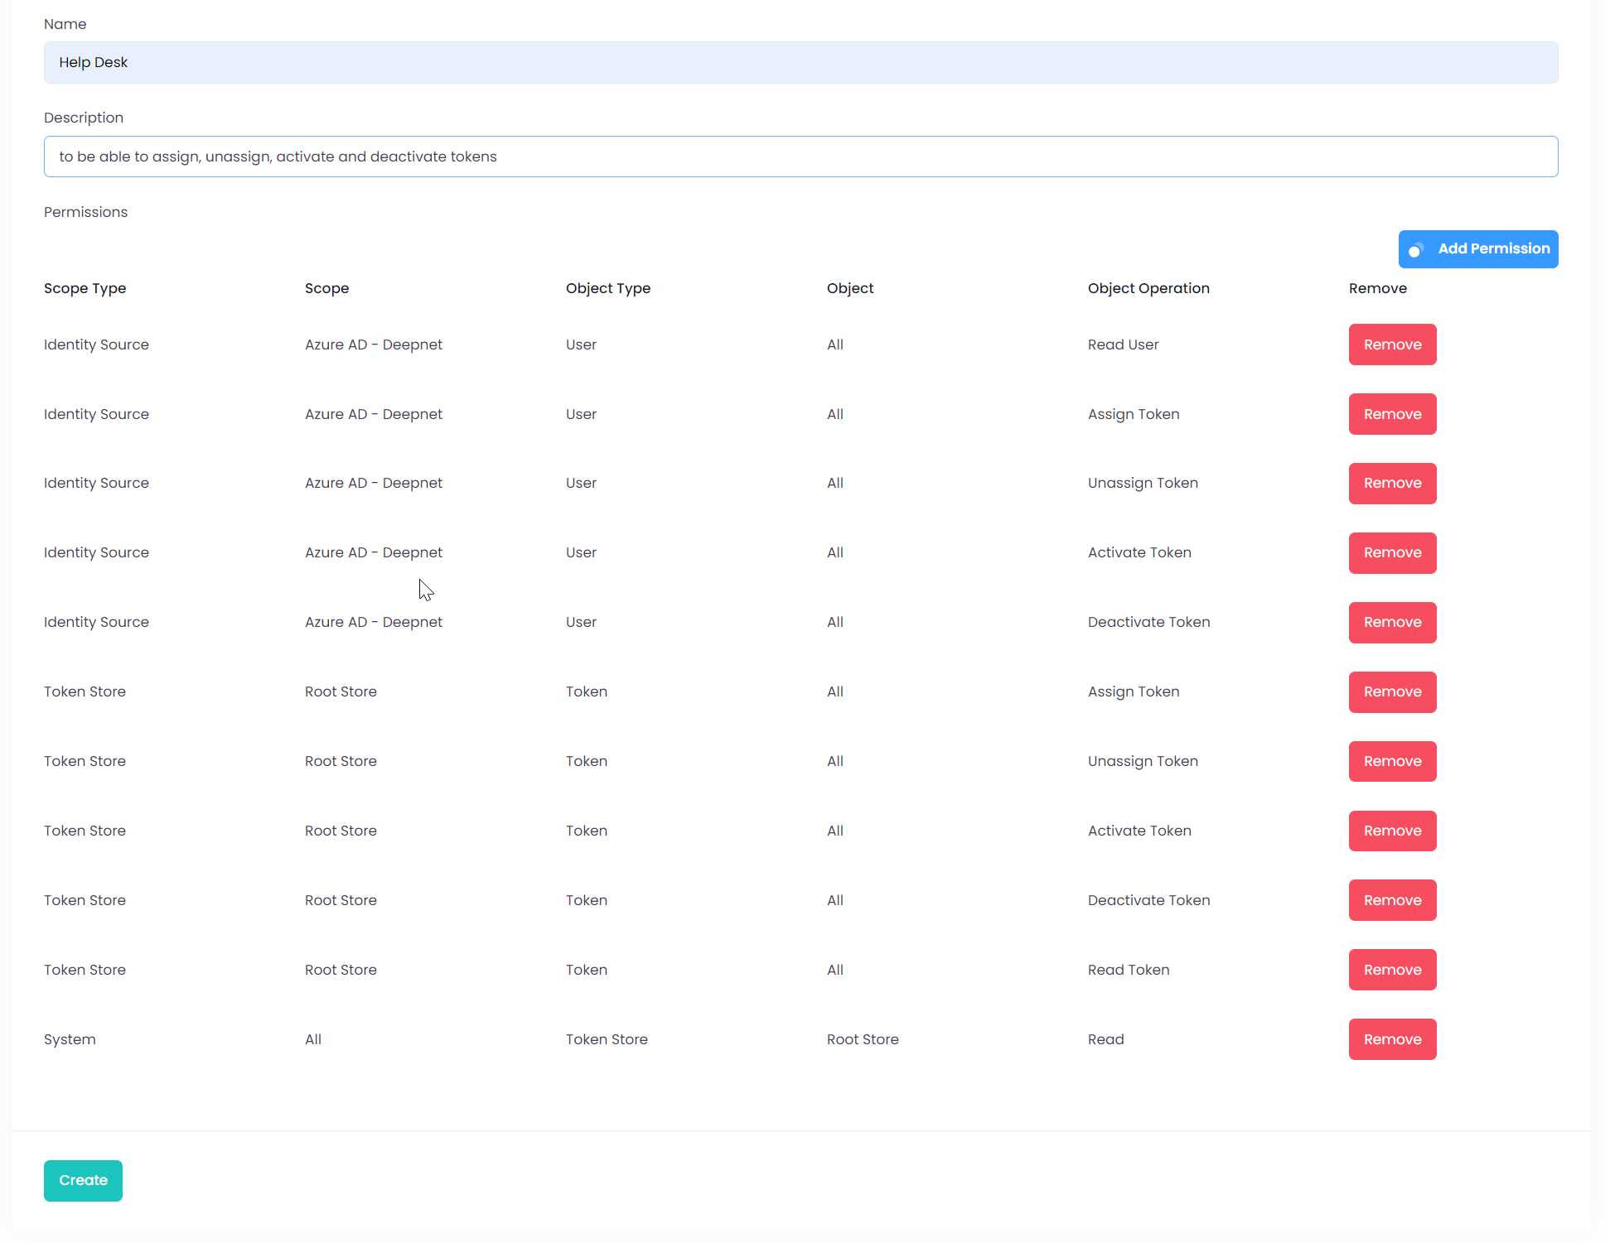Remove Identity Source Deactivate Token permission

(x=1392, y=623)
